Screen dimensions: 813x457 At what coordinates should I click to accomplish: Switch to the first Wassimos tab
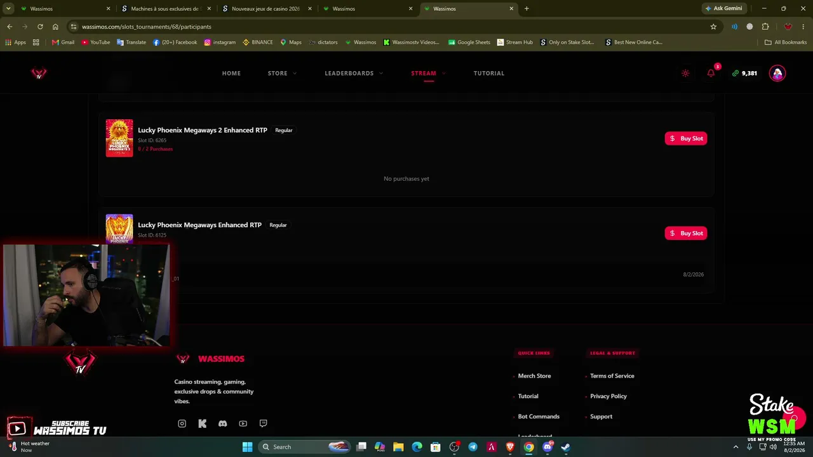65,9
